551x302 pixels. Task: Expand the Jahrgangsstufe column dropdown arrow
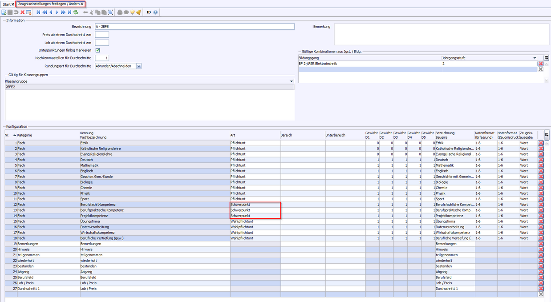(x=535, y=58)
